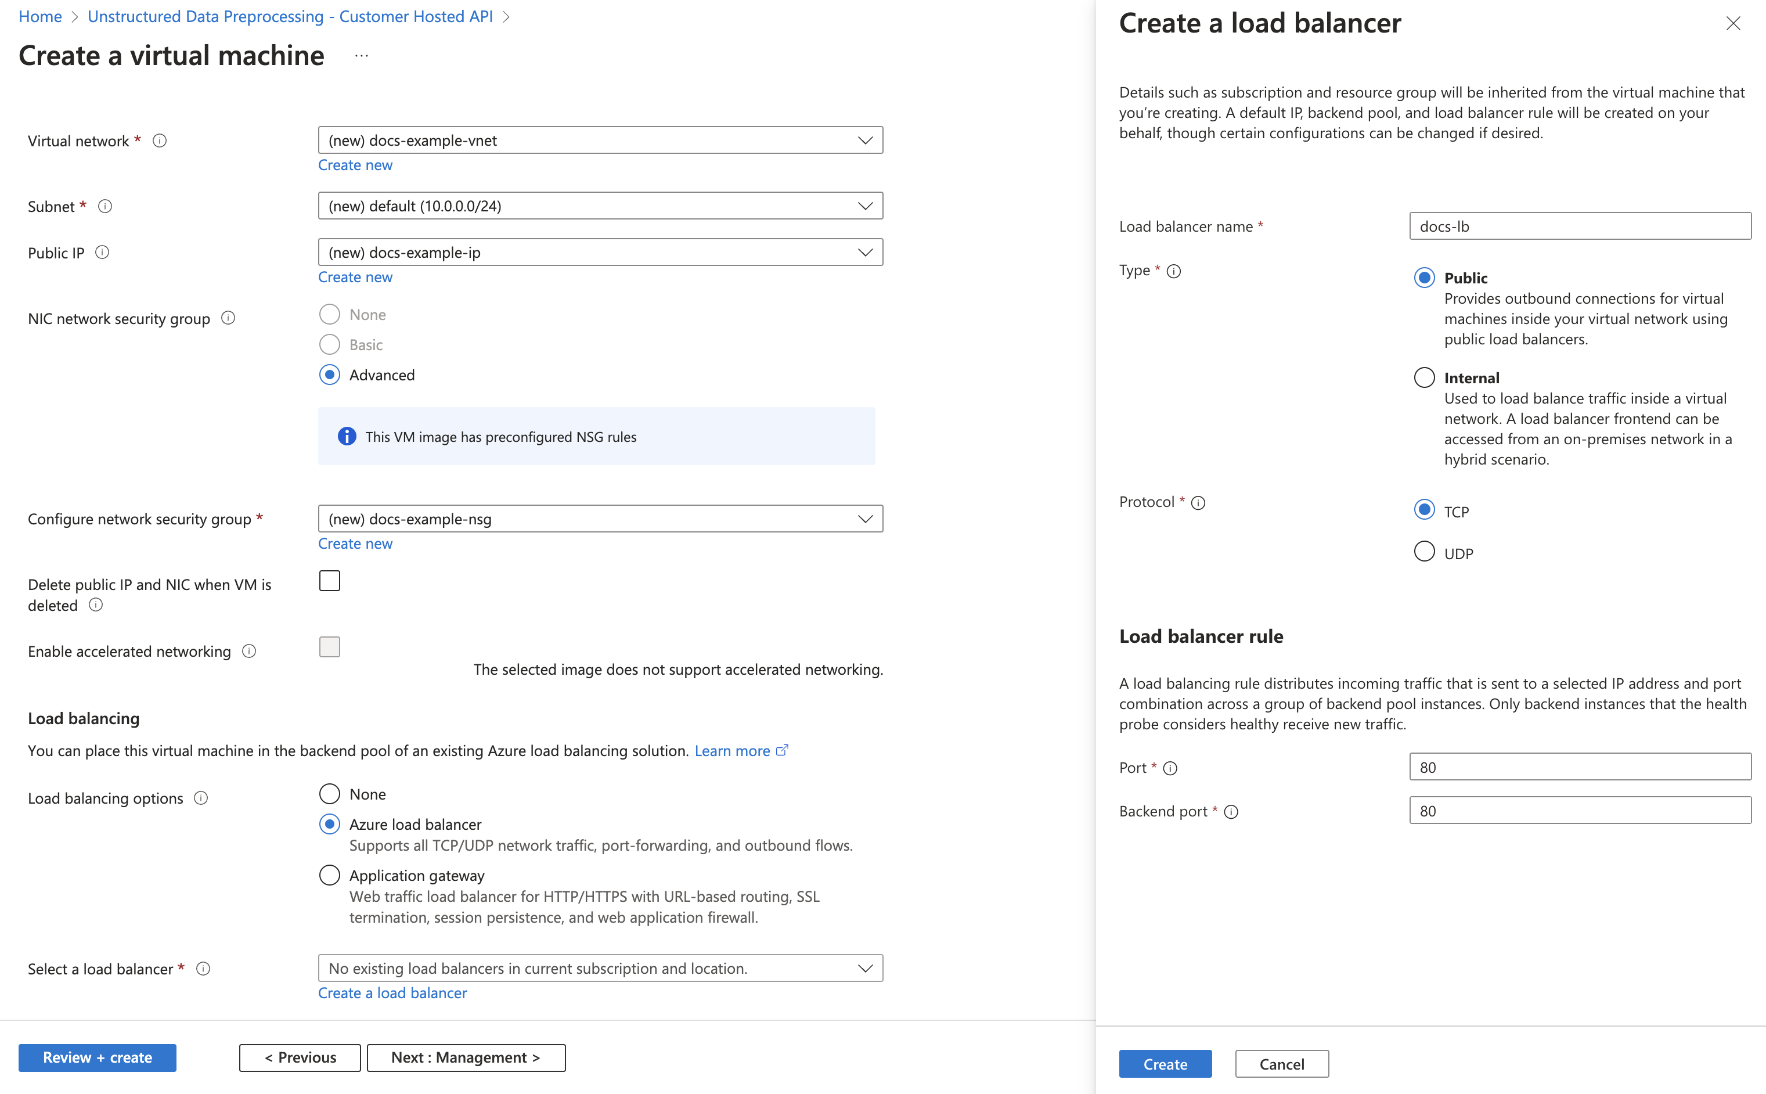Viewport: 1766px width, 1094px height.
Task: Enable delete public IP and NIC when VM deleted
Action: 329,580
